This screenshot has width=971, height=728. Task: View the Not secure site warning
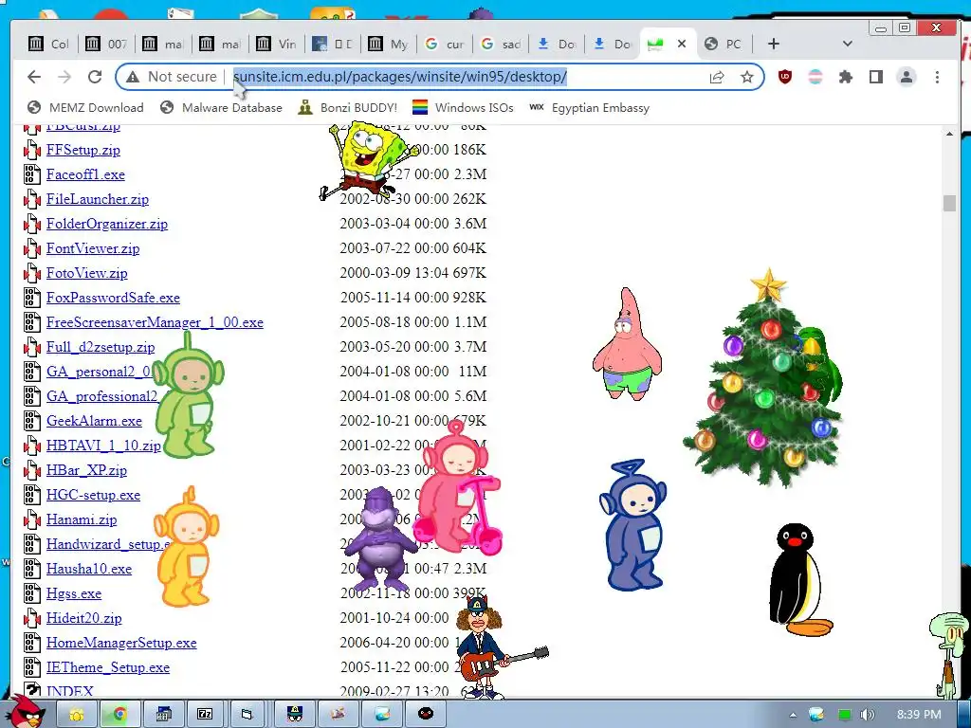(x=172, y=77)
